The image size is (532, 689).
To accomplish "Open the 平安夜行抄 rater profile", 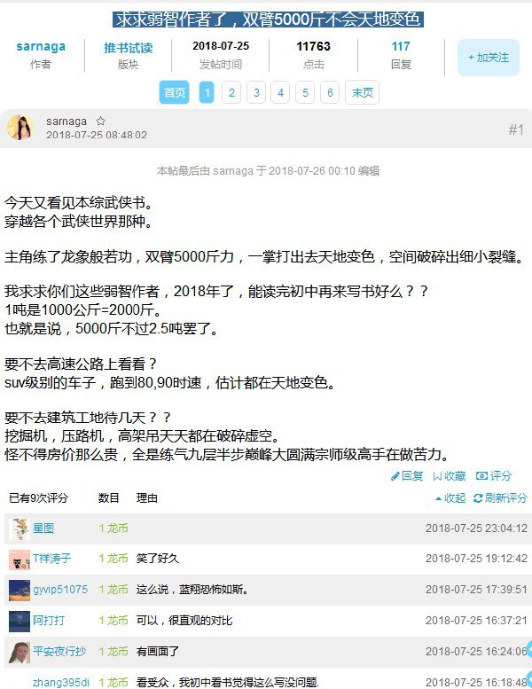I will coord(59,652).
